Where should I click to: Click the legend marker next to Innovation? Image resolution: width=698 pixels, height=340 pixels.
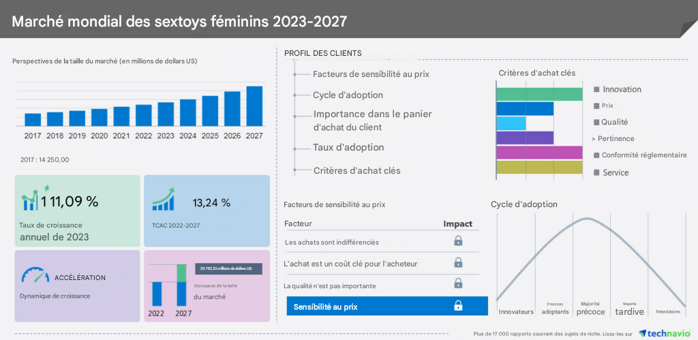point(596,89)
